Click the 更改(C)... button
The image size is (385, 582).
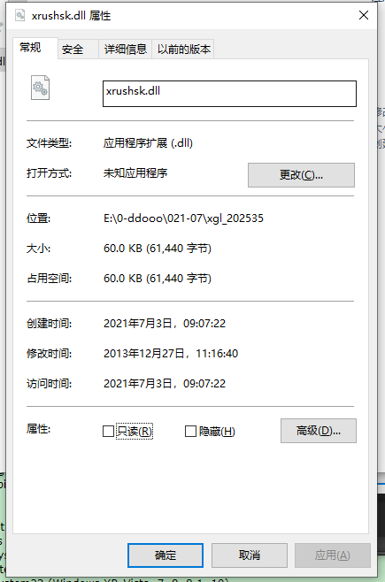tap(301, 175)
